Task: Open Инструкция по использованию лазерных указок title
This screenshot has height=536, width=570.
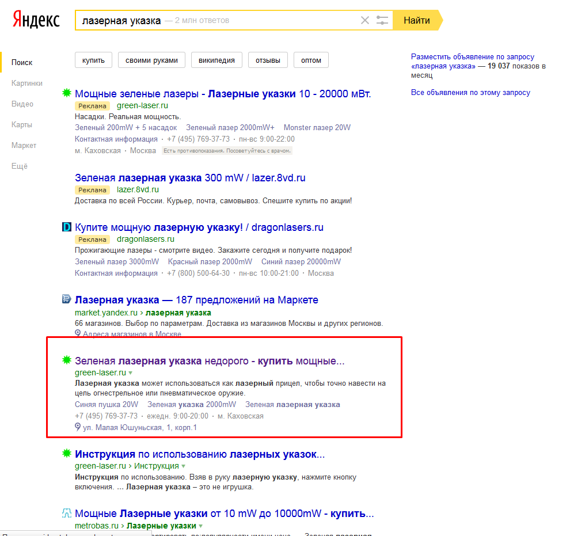Action: [200, 454]
